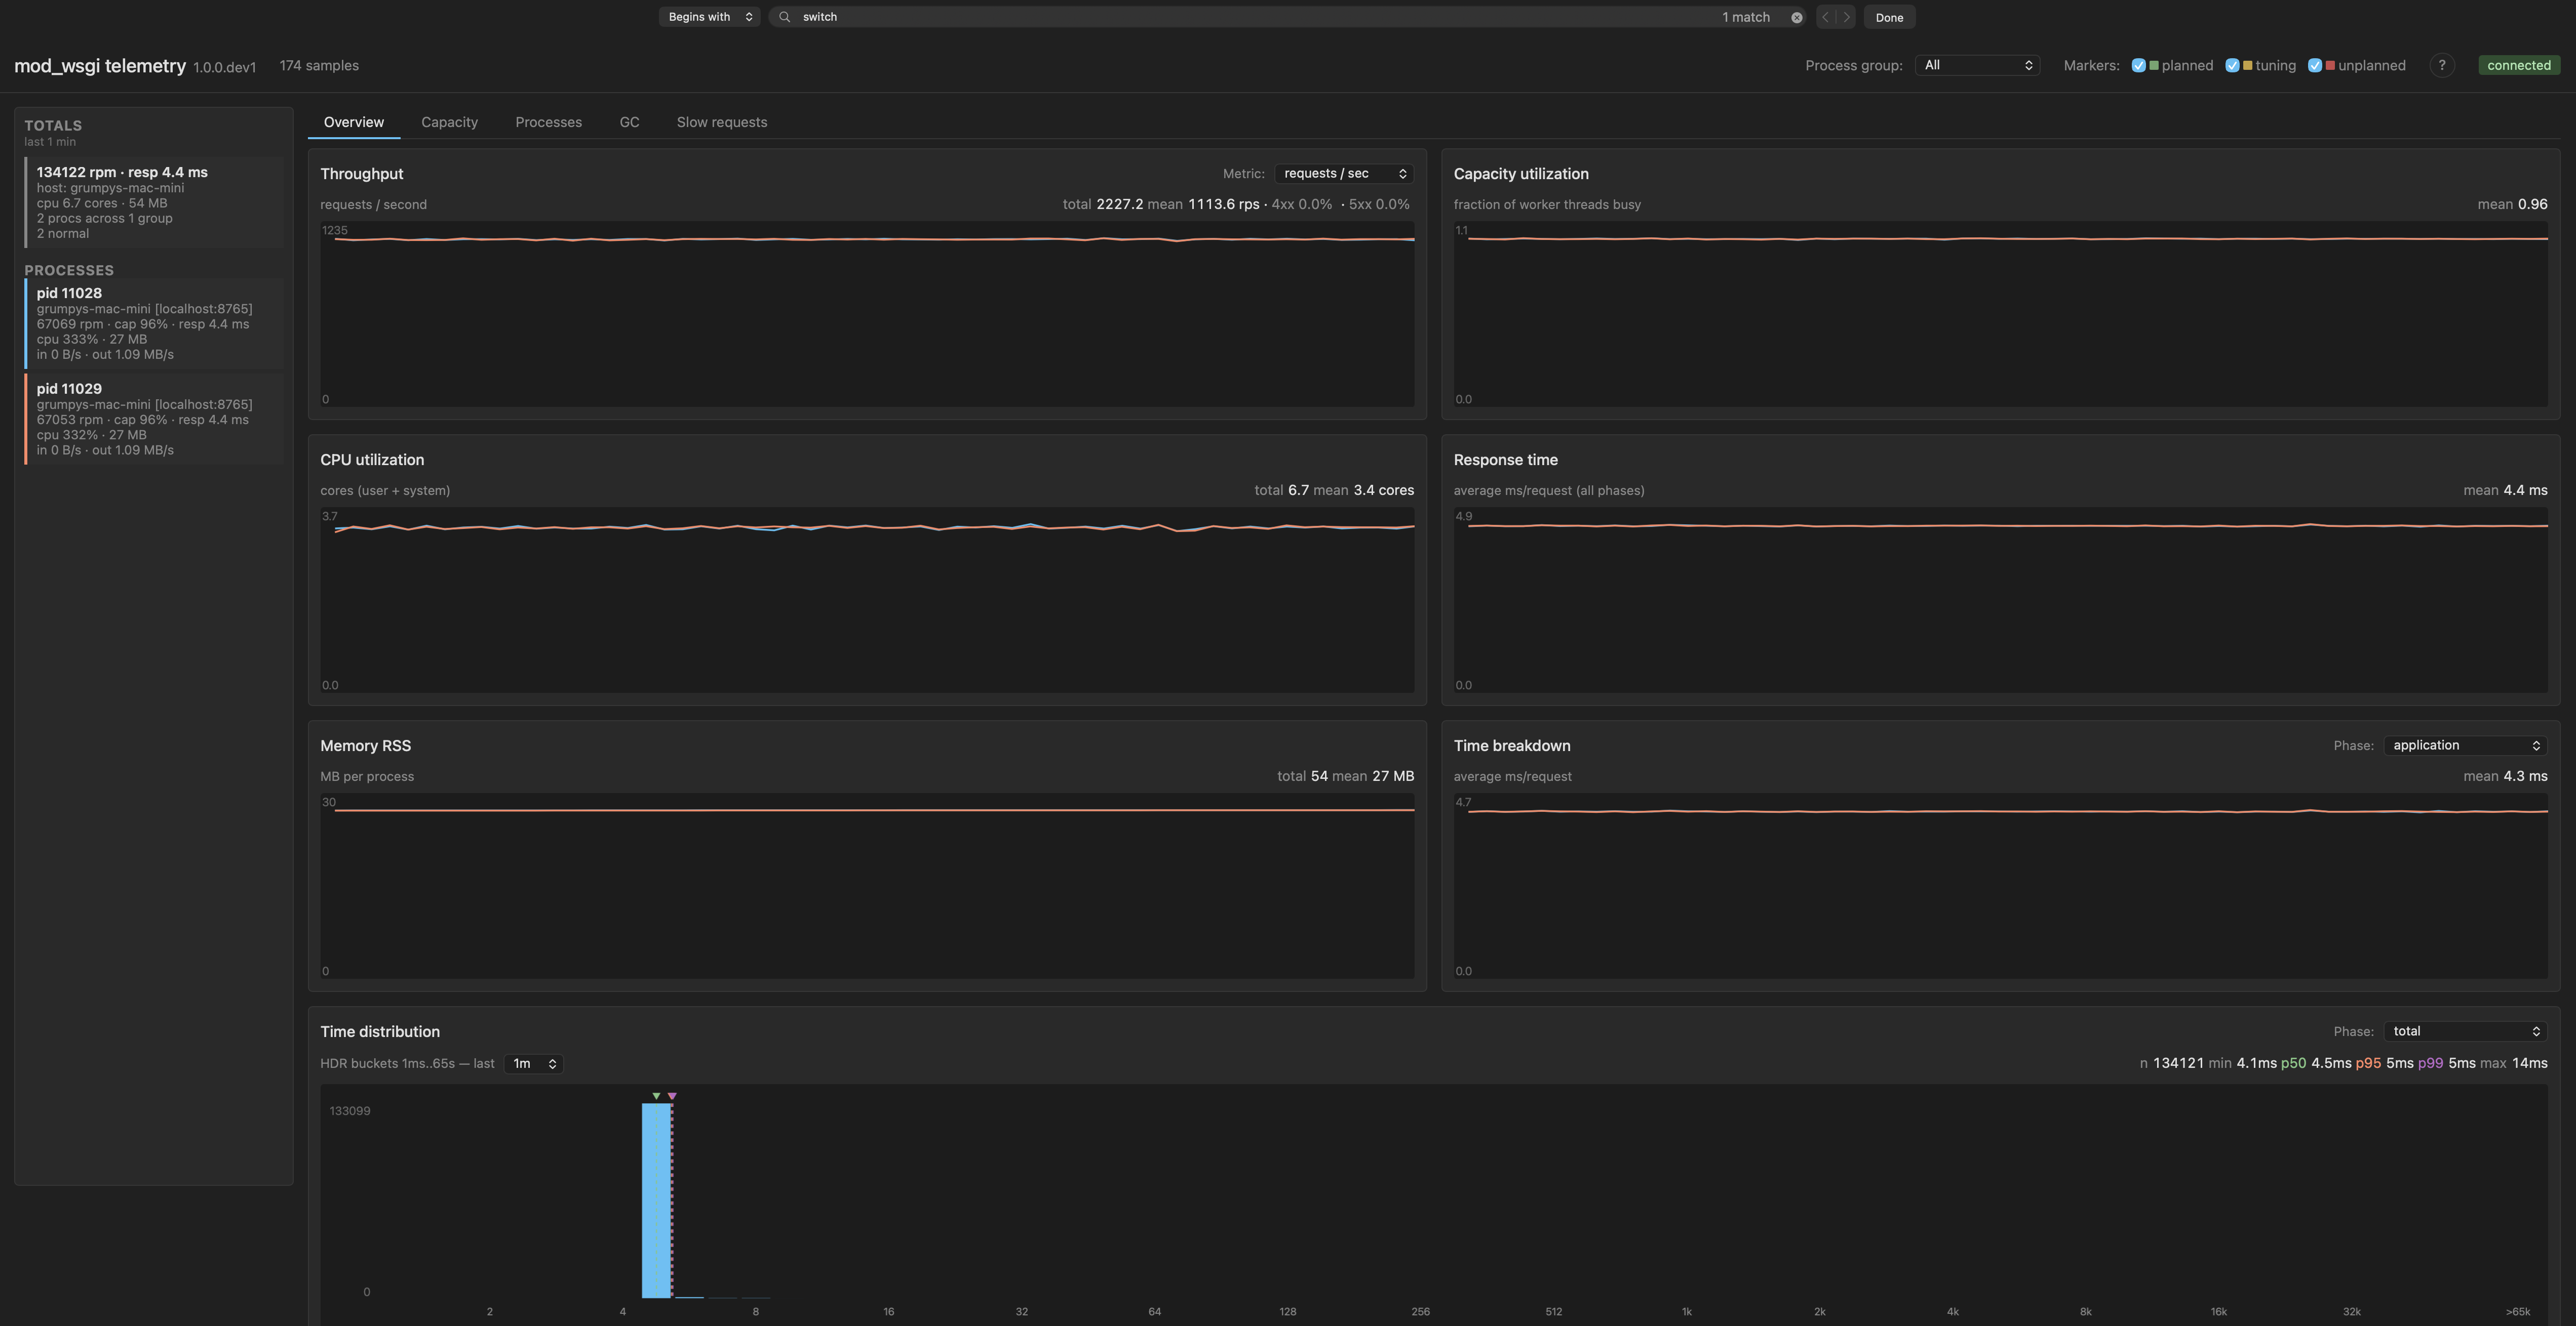Select the pid 11028 process card

click(x=154, y=324)
